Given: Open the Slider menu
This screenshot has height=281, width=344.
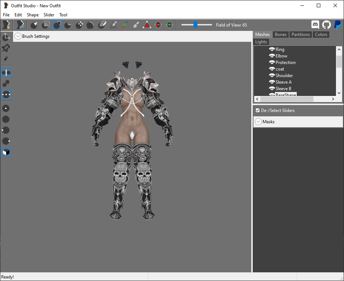Looking at the screenshot, I should point(49,15).
